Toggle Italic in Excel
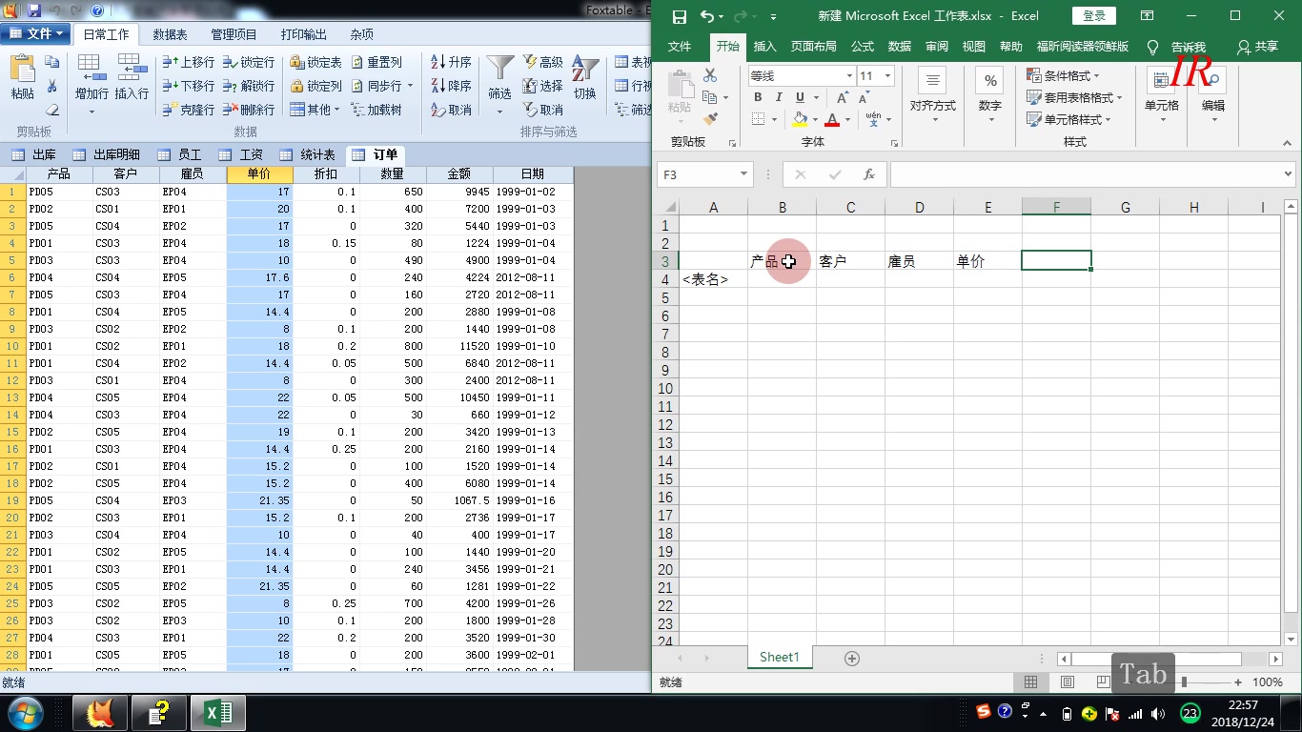Screen dimensions: 1302x732 tap(779, 97)
